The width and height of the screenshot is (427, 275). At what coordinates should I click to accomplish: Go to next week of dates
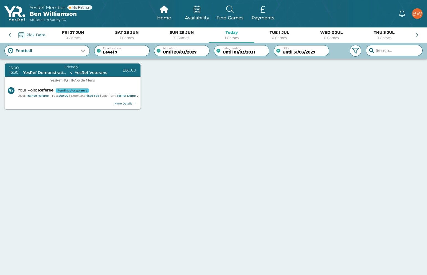click(x=417, y=35)
